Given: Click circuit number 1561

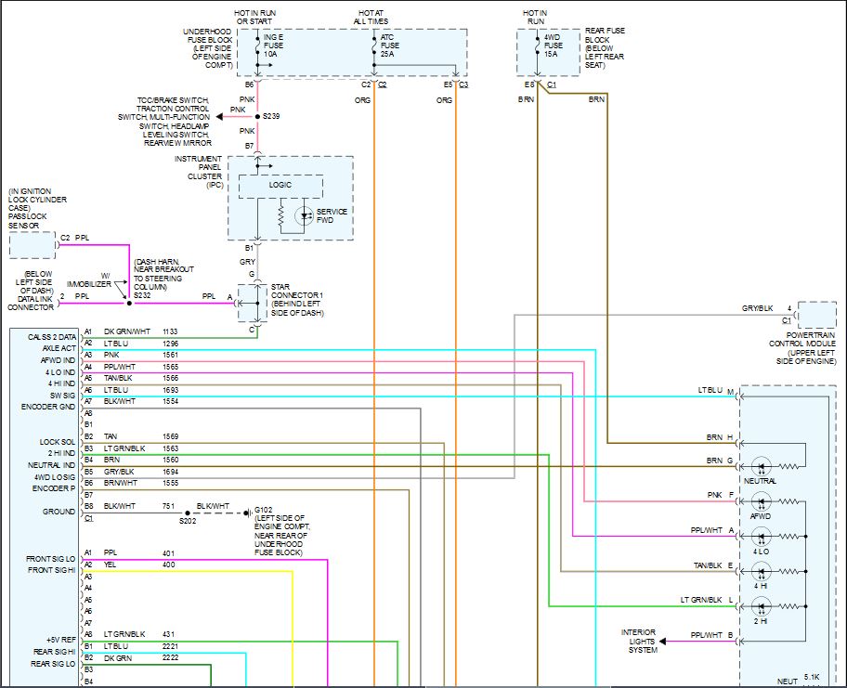Looking at the screenshot, I should click(170, 355).
